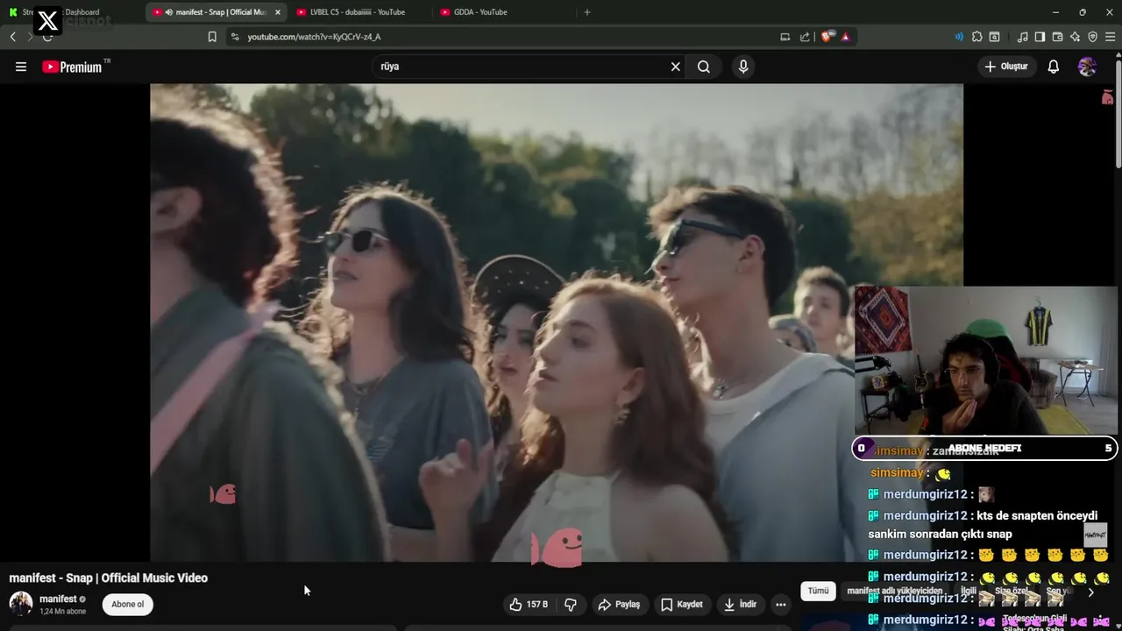
Task: Open Brave Shields lion icon
Action: tap(827, 37)
